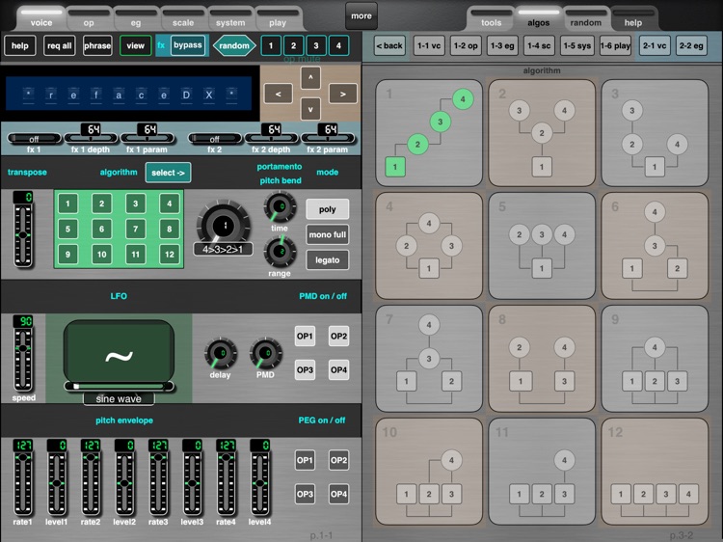Go back using the < back button
This screenshot has height=542, width=723.
(389, 45)
